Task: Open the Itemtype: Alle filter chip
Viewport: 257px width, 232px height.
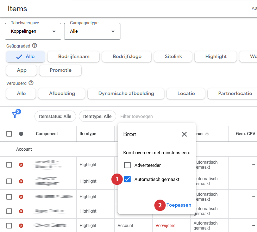Action: 98,116
